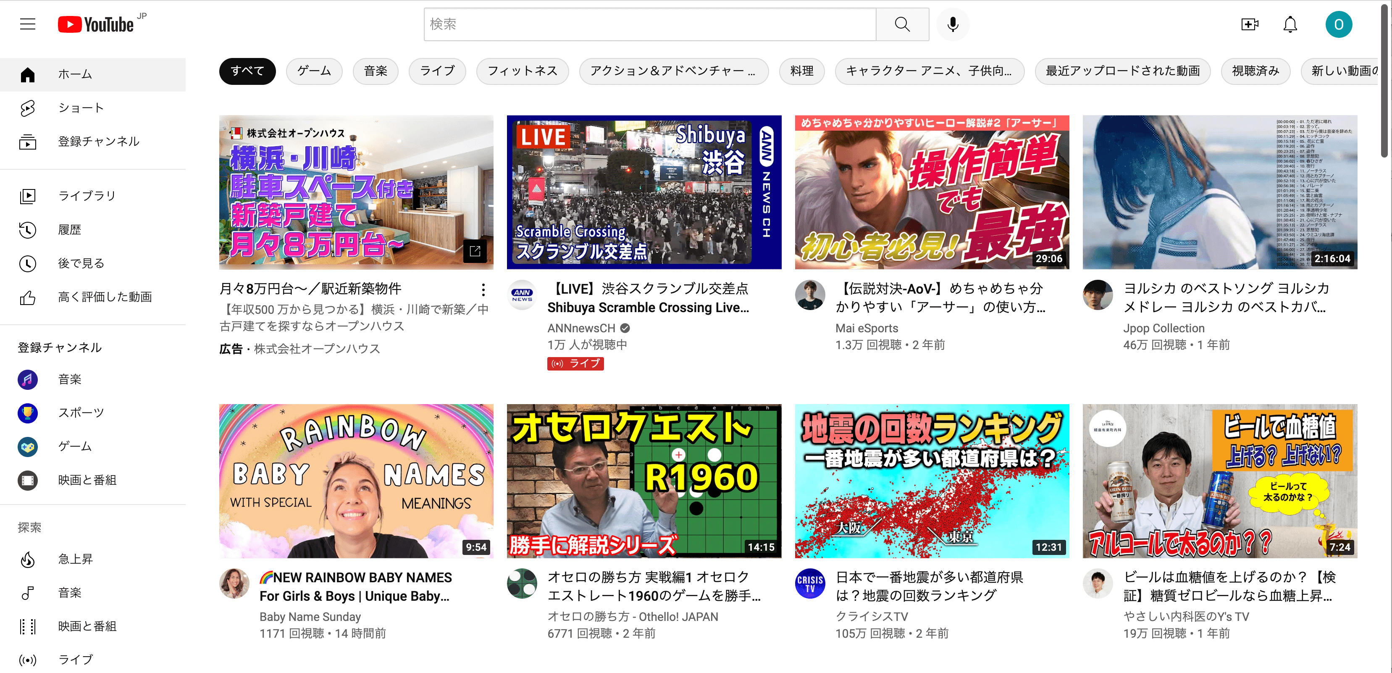Open 履歴 history icon
Viewport: 1392px width, 673px height.
[x=28, y=230]
